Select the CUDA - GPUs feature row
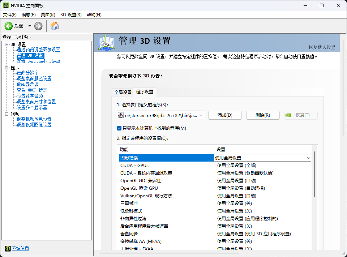347x257 pixels. 215,165
